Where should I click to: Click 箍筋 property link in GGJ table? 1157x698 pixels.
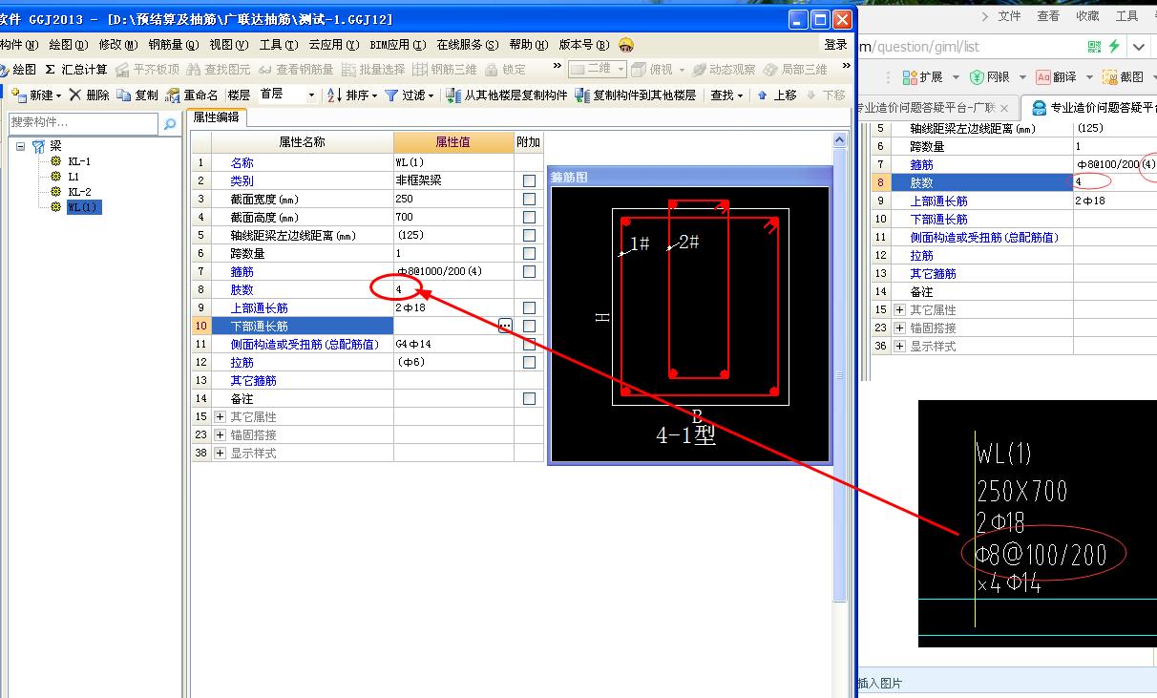click(x=242, y=272)
